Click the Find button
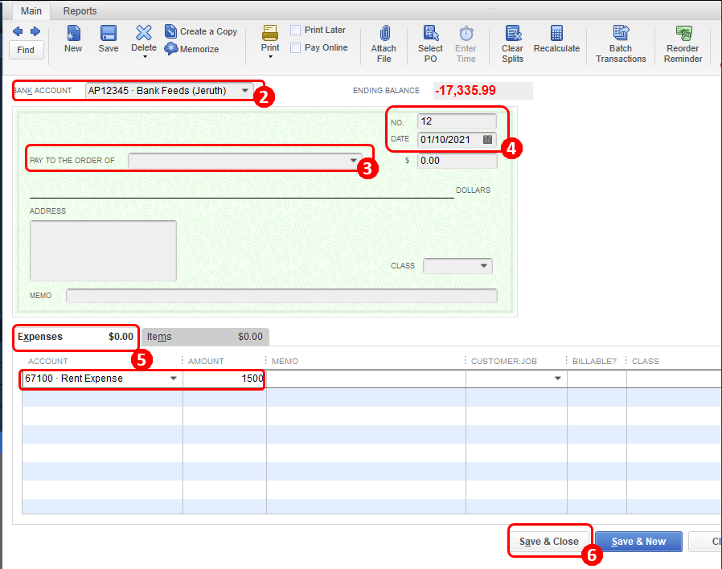Viewport: 722px width, 569px height. pyautogui.click(x=26, y=50)
